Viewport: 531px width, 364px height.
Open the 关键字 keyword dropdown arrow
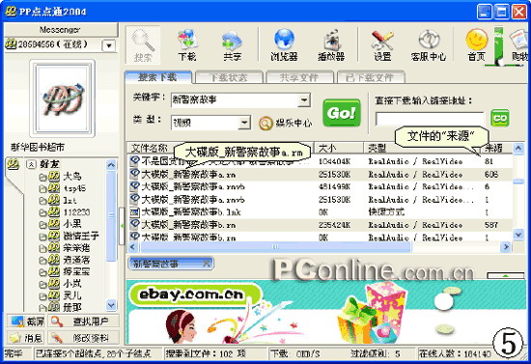304,100
